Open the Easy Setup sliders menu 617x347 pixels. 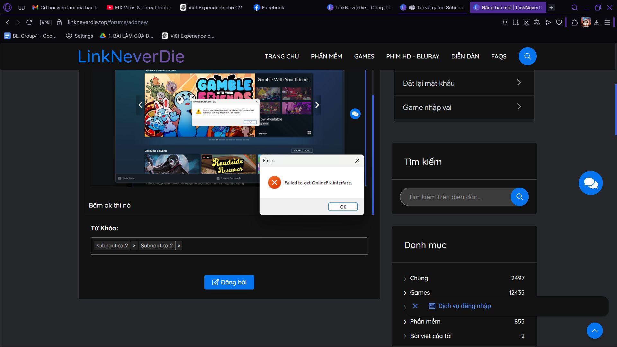(x=607, y=22)
